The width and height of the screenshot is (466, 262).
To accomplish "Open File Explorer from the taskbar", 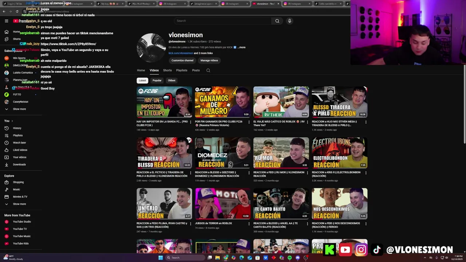I will point(218,258).
